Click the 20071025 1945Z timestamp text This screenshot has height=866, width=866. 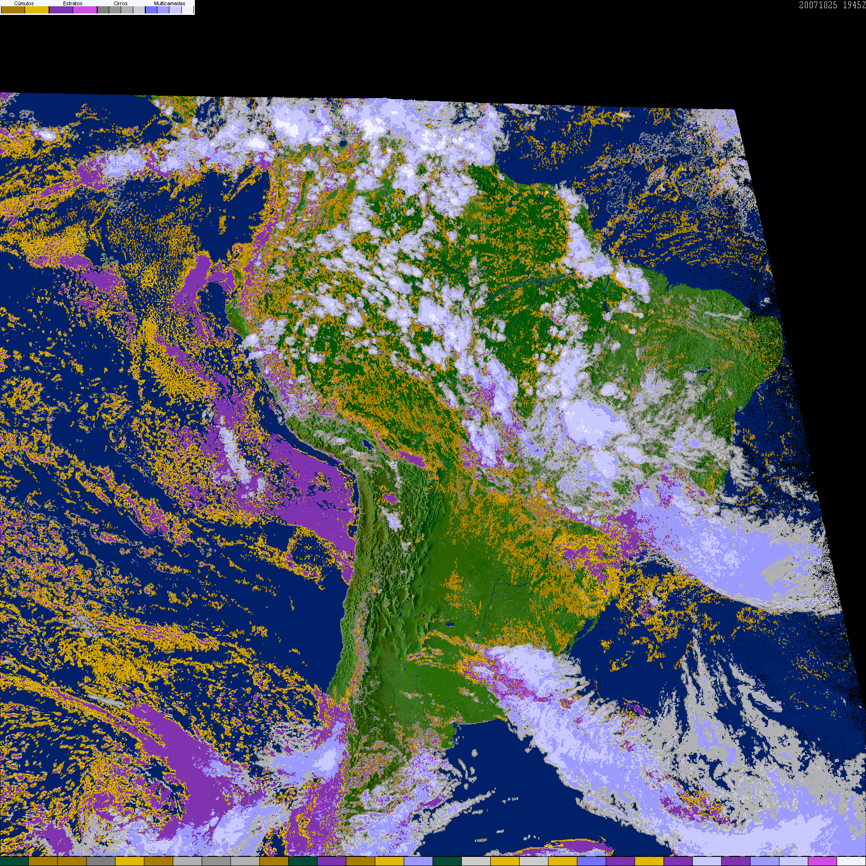click(832, 5)
